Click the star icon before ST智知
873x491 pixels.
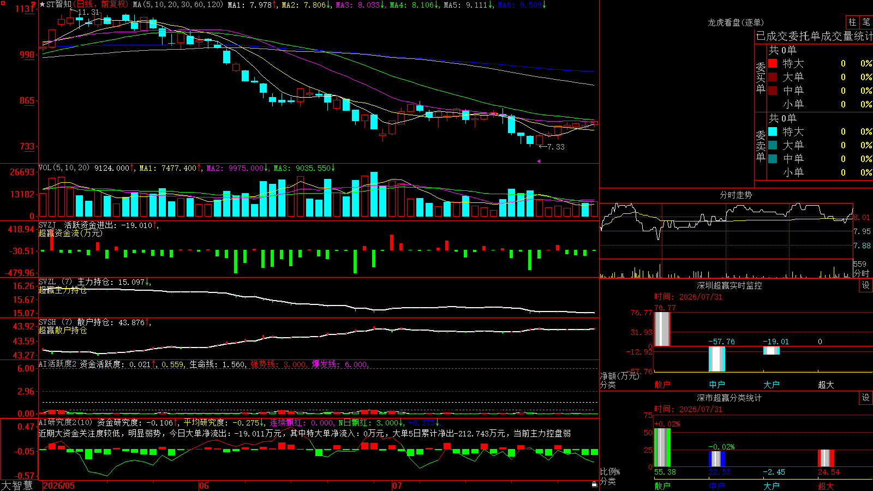click(x=43, y=4)
